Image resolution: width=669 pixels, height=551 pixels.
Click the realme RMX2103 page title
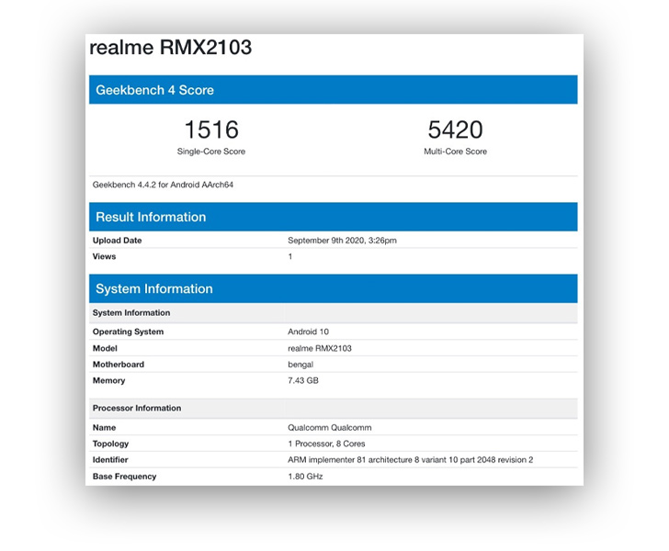click(170, 48)
